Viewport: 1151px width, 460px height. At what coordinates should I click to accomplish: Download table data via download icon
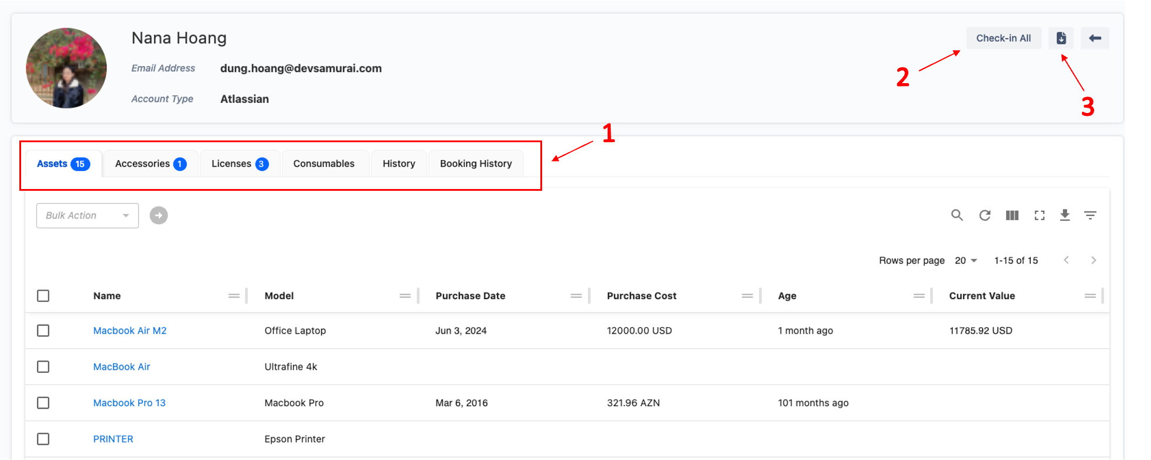click(1065, 215)
